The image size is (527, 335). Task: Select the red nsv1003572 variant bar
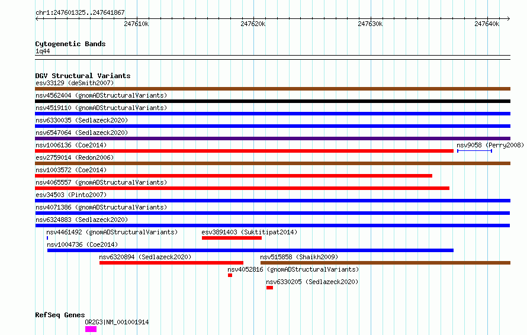(233, 176)
